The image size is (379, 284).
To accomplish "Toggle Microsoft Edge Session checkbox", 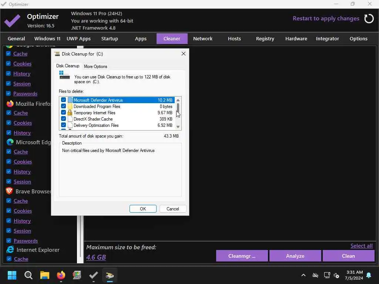I will (9, 181).
